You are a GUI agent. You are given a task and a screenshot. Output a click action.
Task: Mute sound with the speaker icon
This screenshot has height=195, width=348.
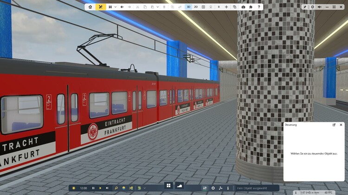[320, 7]
